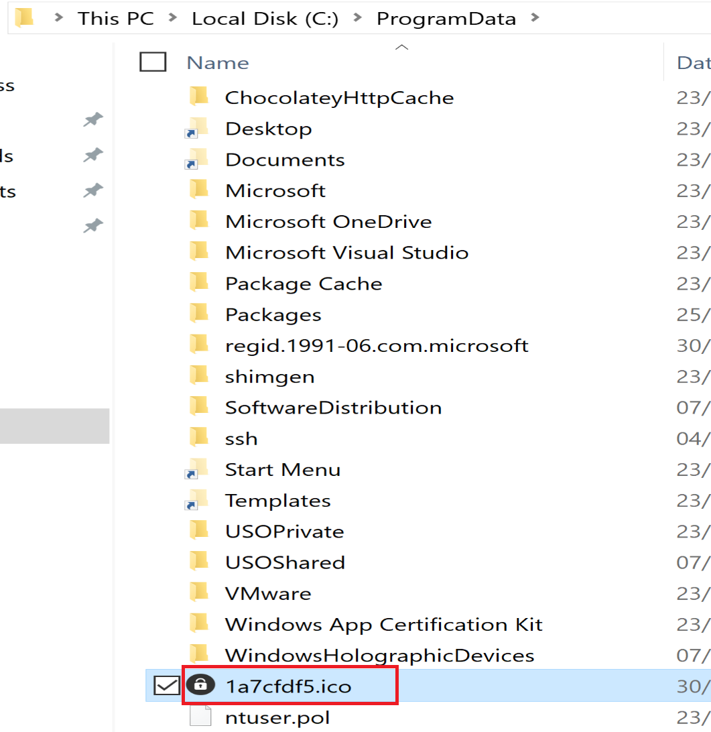Click the highlighted item in navigation pane

[x=54, y=426]
